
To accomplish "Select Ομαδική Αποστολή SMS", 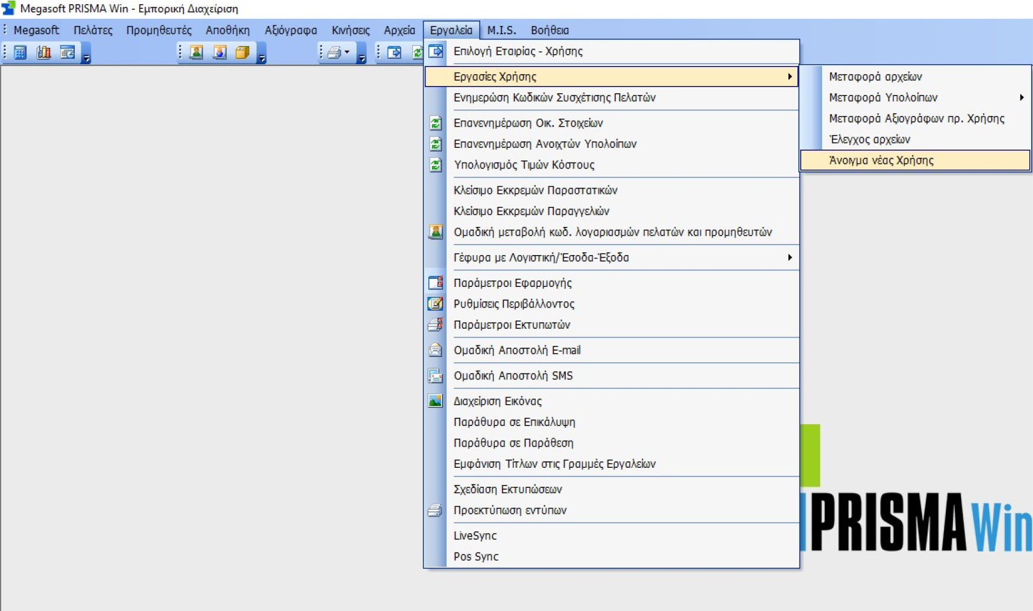I will click(513, 375).
